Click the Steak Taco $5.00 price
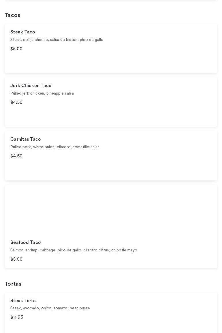 (x=16, y=49)
